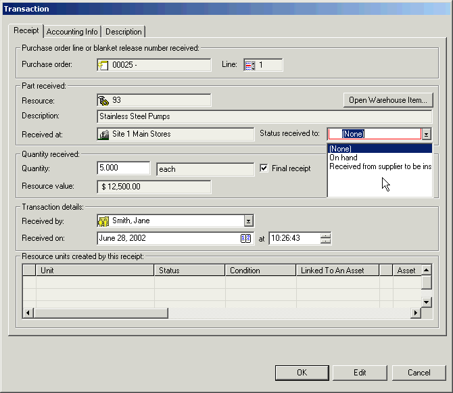This screenshot has width=453, height=393.
Task: Choose Received from supplier to be inspected option
Action: 379,166
